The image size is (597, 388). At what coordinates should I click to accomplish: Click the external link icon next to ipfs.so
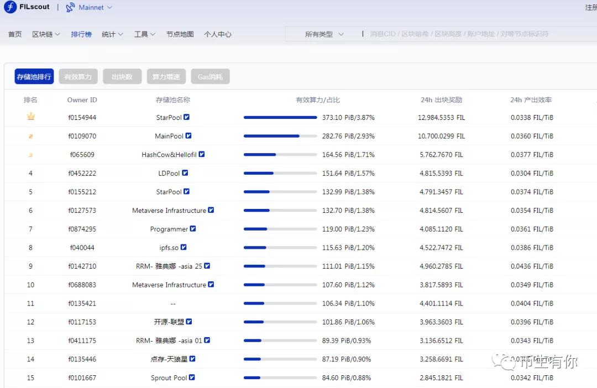(x=184, y=248)
